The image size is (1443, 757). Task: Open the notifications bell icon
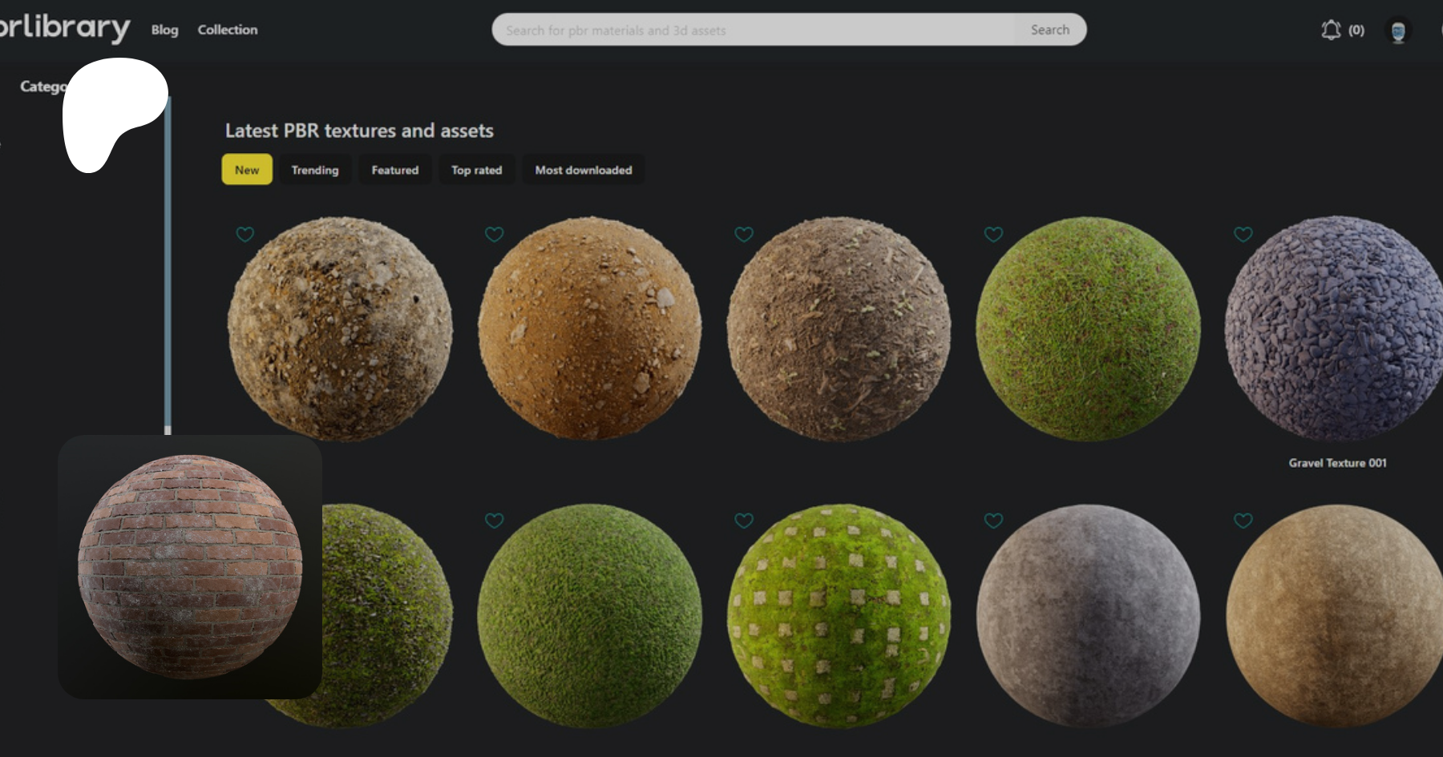click(x=1331, y=30)
